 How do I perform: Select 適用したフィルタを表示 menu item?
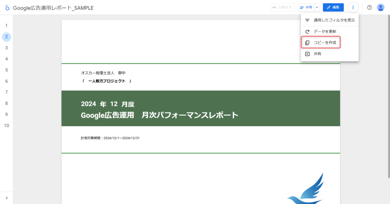pyautogui.click(x=330, y=20)
